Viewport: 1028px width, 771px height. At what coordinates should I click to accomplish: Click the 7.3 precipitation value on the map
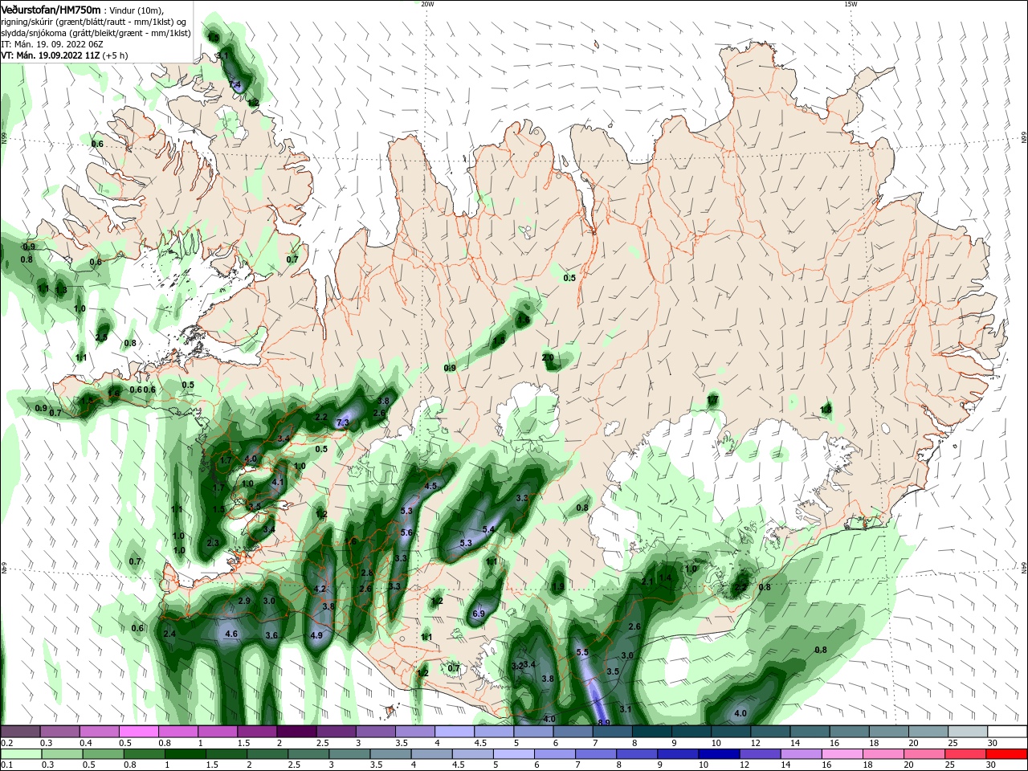(x=343, y=422)
